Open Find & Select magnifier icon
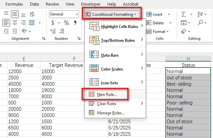This screenshot has width=213, height=138. pos(200,23)
